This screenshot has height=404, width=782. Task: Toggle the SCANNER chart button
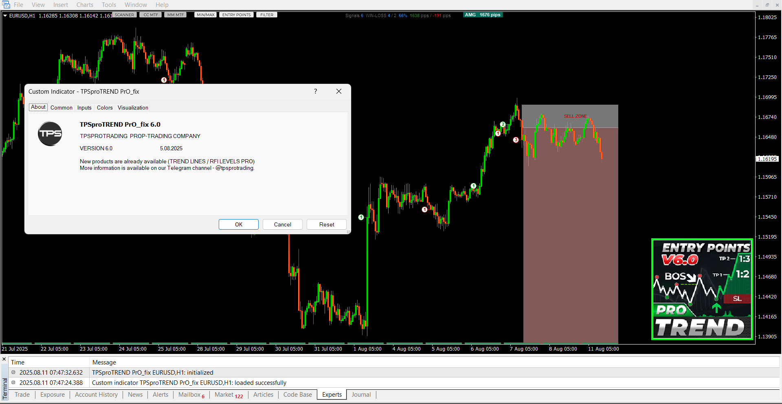pos(124,15)
